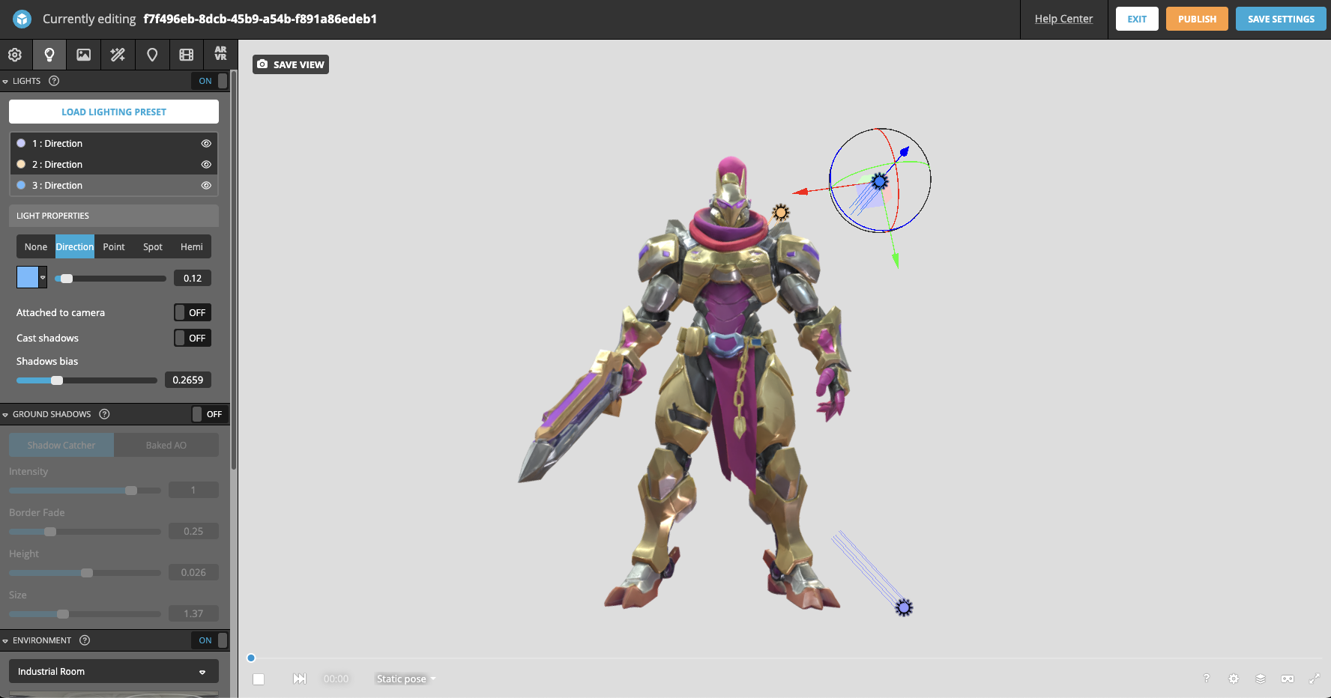Skip to next animation
The image size is (1331, 698).
pos(300,679)
